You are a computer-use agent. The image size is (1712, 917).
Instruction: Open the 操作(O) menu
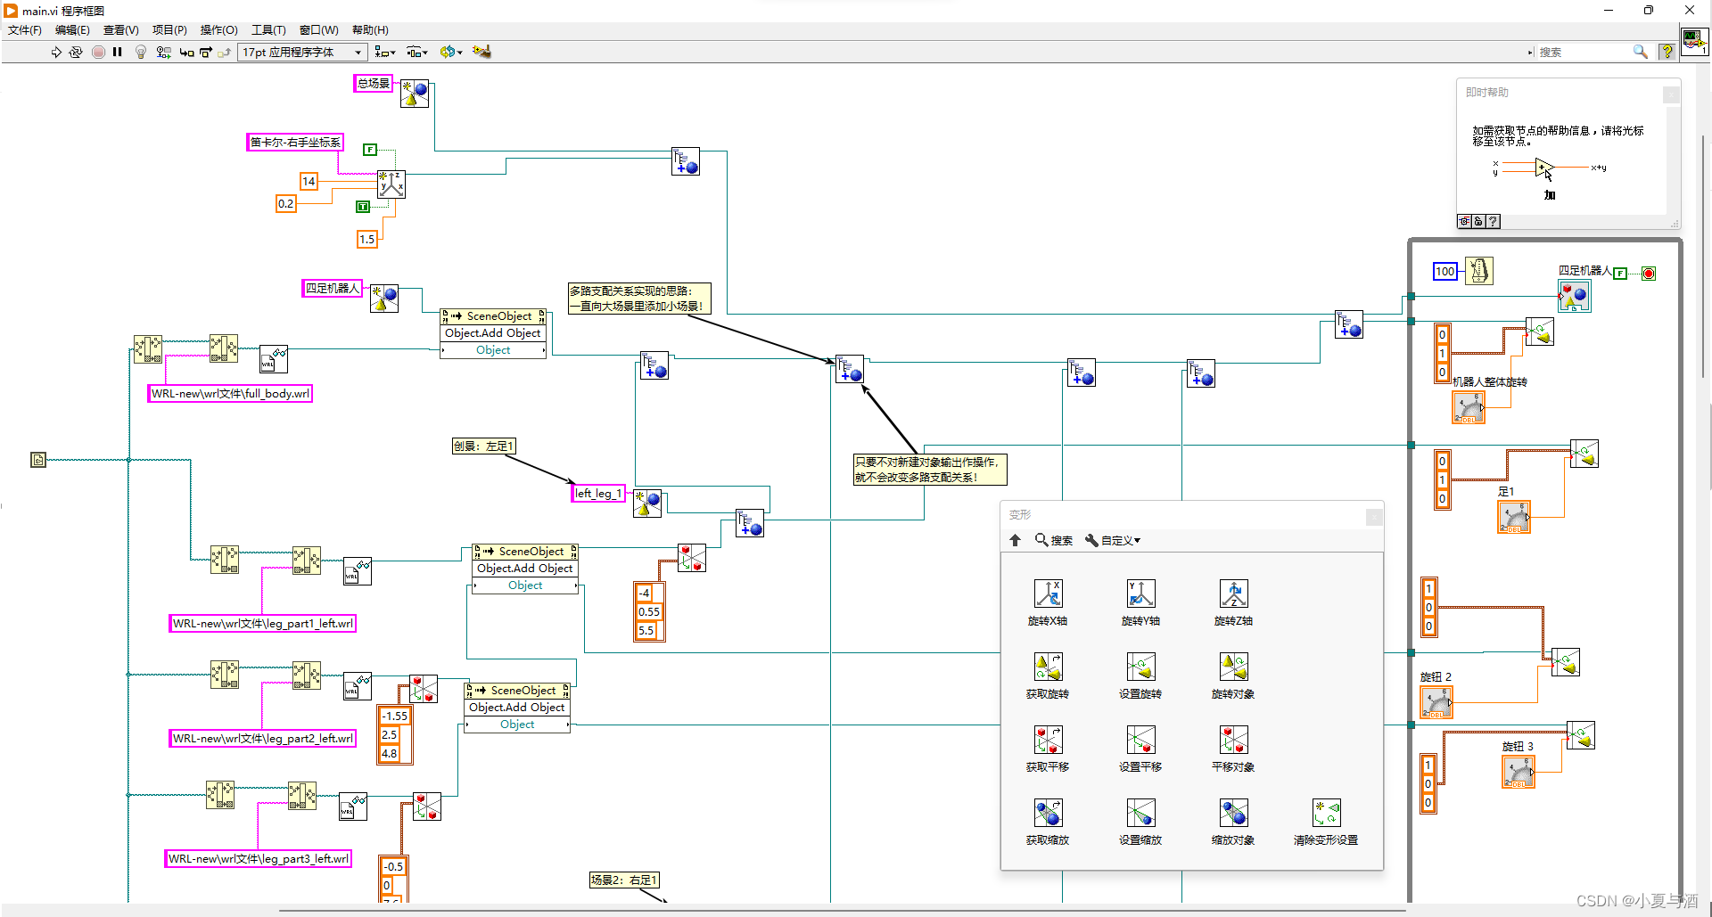tap(218, 29)
